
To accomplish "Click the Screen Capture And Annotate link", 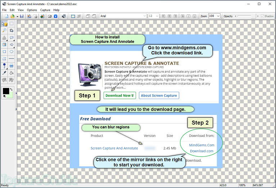I will 114,148.
